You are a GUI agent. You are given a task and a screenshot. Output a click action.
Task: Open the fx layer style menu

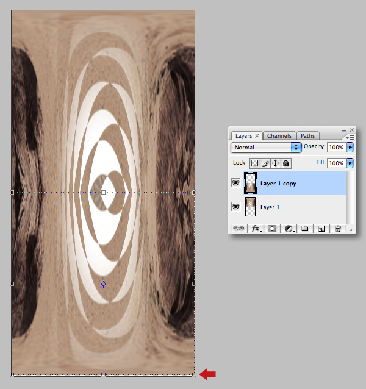click(x=256, y=229)
